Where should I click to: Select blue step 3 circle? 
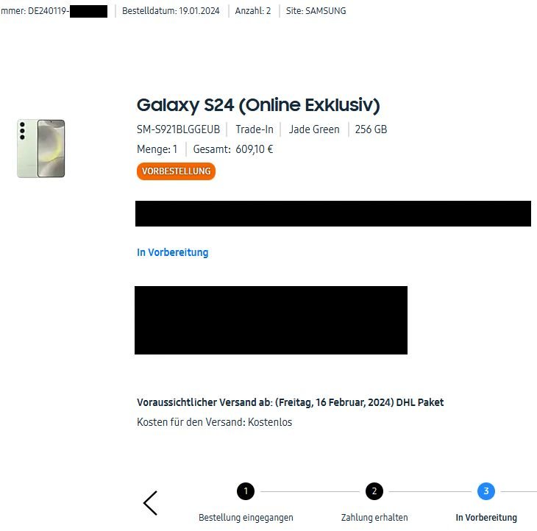pyautogui.click(x=486, y=491)
